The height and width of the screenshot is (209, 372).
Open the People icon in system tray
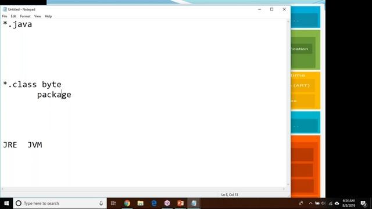(x=301, y=203)
